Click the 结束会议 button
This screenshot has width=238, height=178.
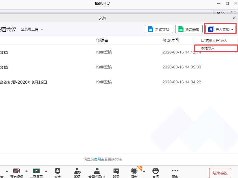tap(220, 173)
